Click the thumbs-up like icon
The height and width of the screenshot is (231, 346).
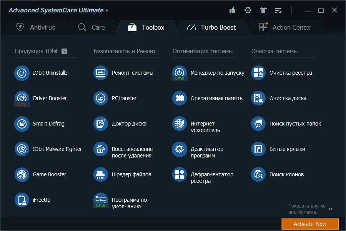[x=232, y=10]
